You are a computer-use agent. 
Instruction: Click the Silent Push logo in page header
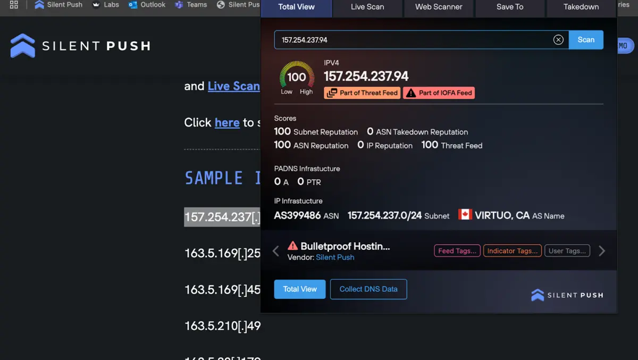click(x=80, y=46)
